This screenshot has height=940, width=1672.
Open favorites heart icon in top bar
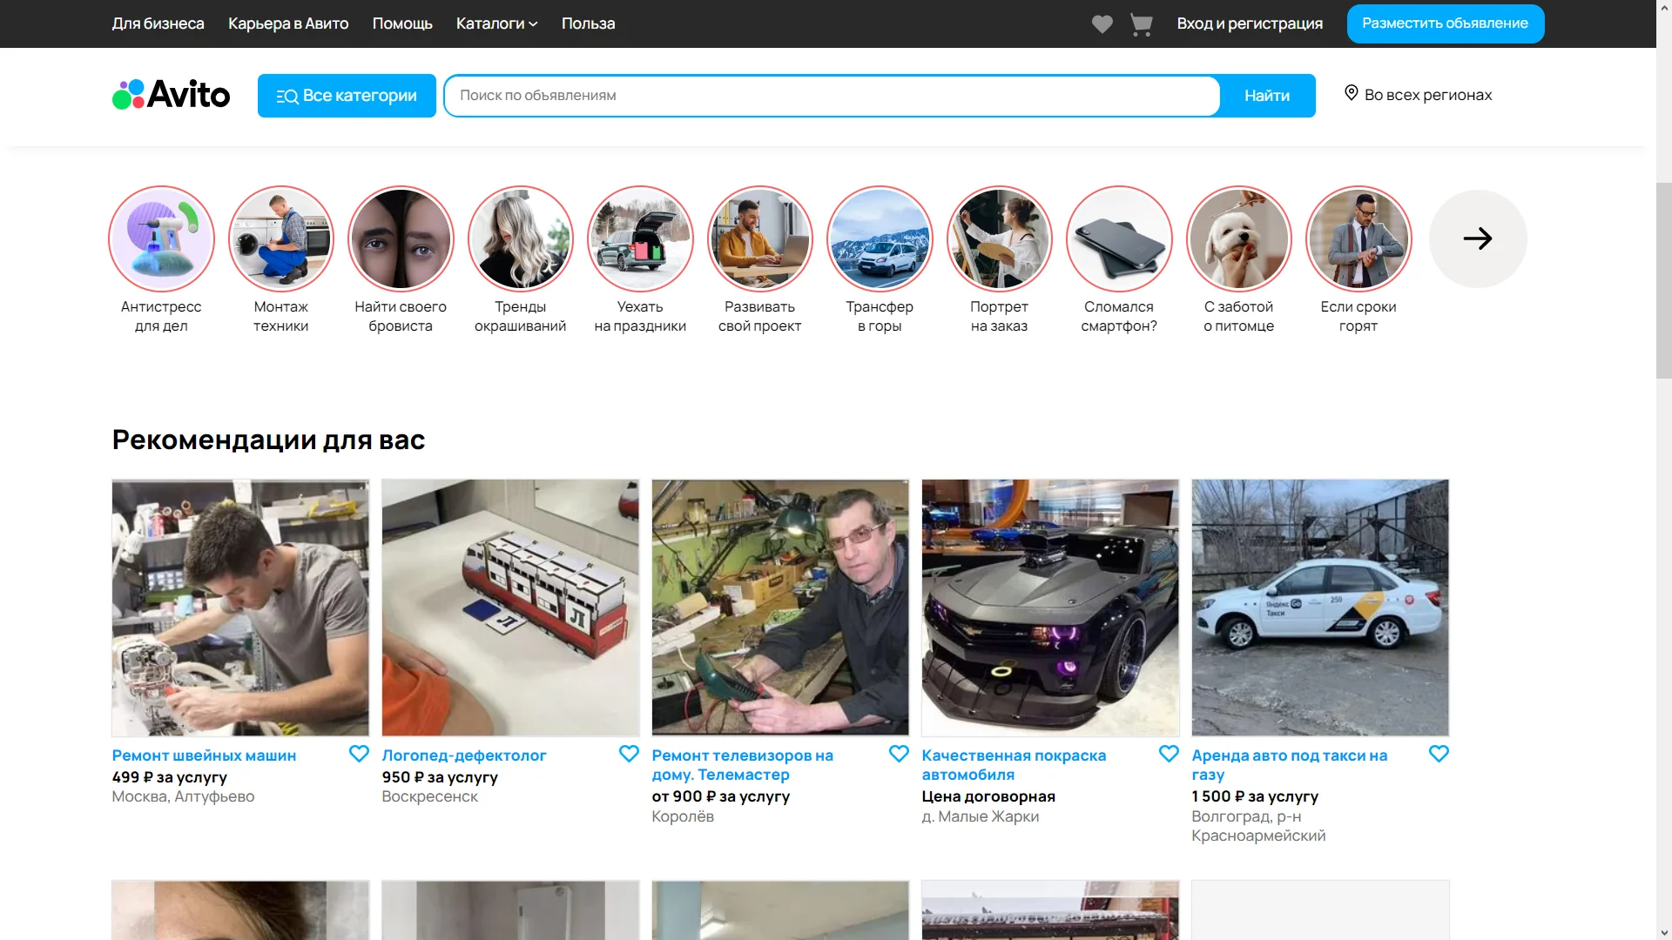click(x=1102, y=24)
